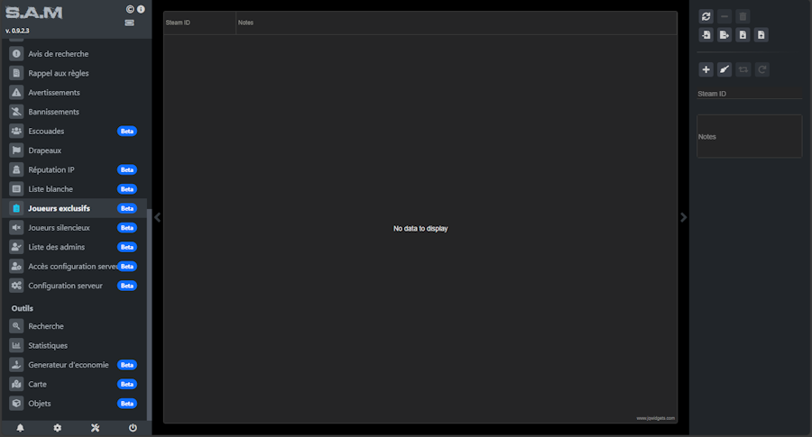Click the import file icon
Image resolution: width=812 pixels, height=437 pixels.
706,35
